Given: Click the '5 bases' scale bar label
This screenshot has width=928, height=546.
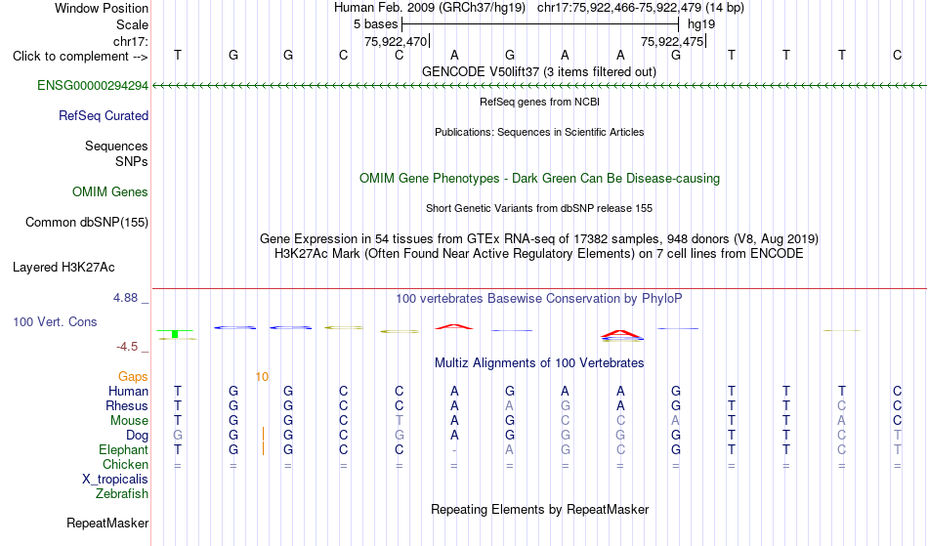Looking at the screenshot, I should [x=376, y=24].
